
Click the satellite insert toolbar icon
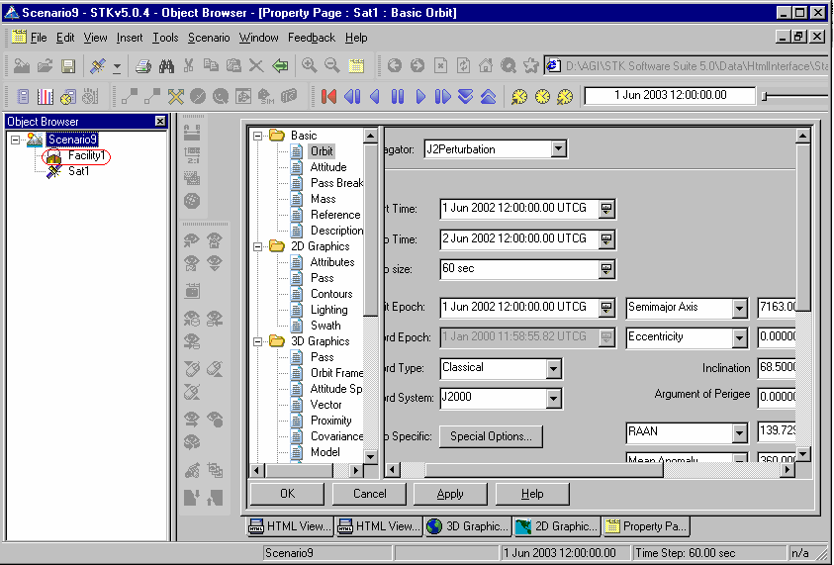coord(98,66)
